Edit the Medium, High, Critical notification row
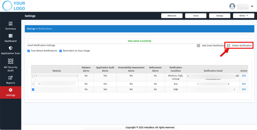 click(244, 76)
